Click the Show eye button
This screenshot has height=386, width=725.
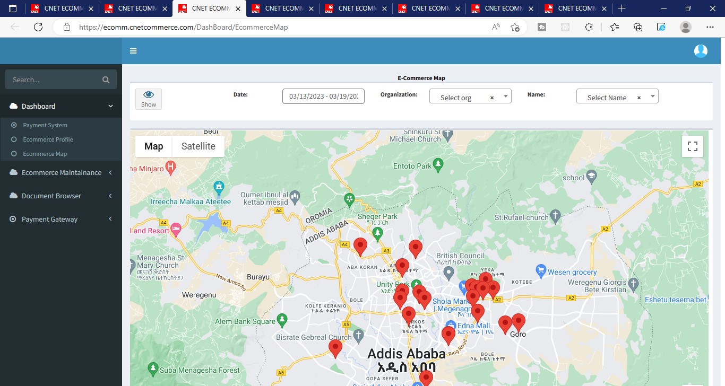[149, 99]
